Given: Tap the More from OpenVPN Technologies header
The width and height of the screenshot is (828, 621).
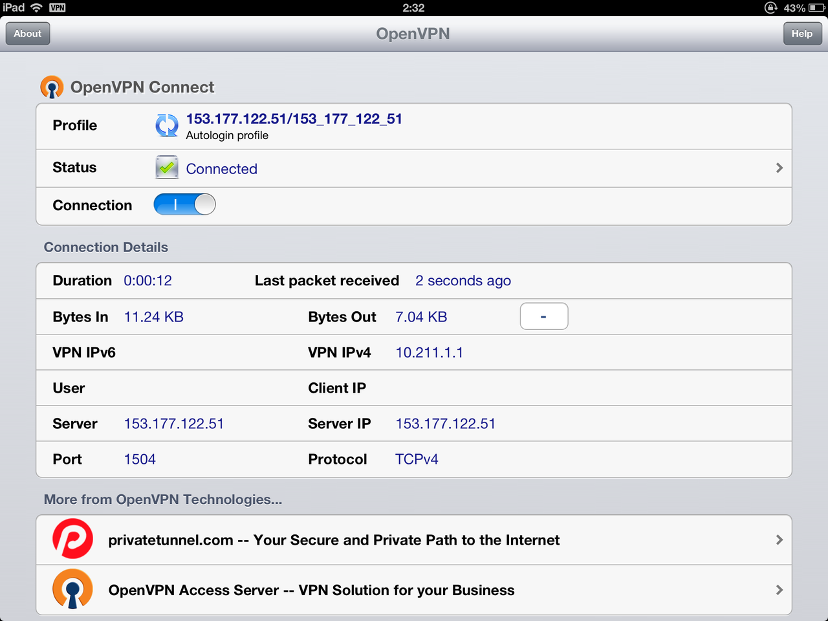Looking at the screenshot, I should (x=163, y=499).
